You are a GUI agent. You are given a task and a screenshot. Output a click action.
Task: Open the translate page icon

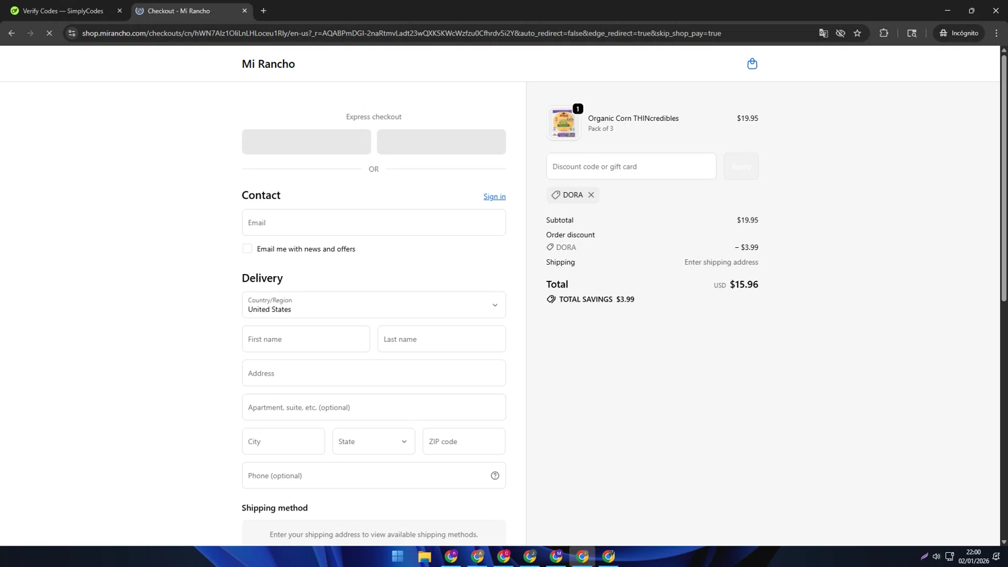[823, 33]
